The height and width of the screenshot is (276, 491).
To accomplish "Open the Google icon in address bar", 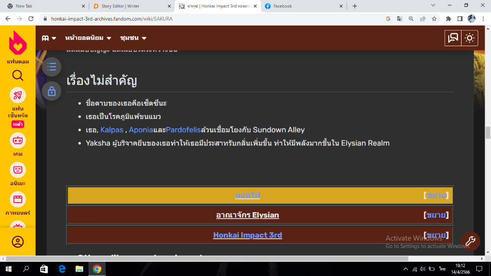I will tap(388, 19).
